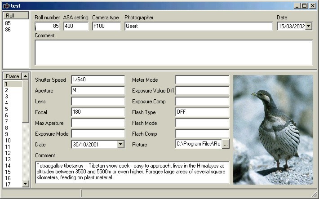The width and height of the screenshot is (319, 199).
Task: Click the Roll column header
Action: [16, 15]
